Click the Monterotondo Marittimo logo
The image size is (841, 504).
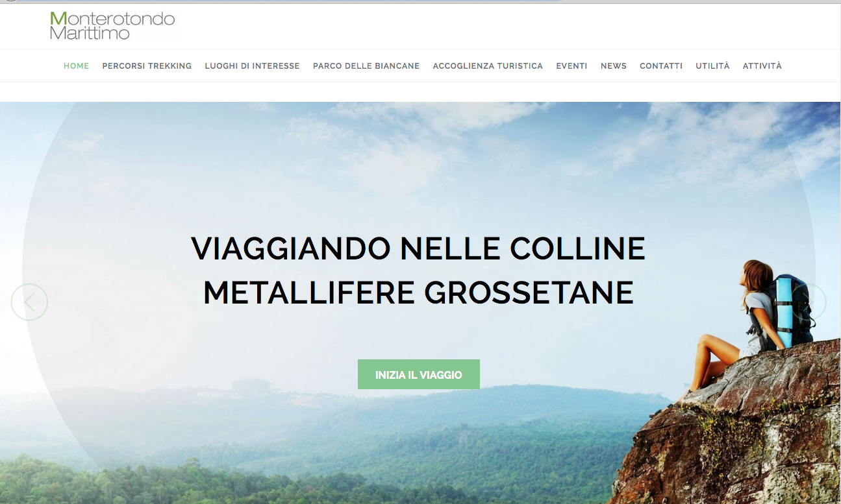(112, 26)
